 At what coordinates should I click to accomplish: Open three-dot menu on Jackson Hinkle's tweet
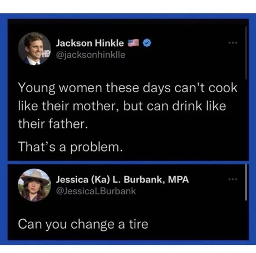(233, 43)
